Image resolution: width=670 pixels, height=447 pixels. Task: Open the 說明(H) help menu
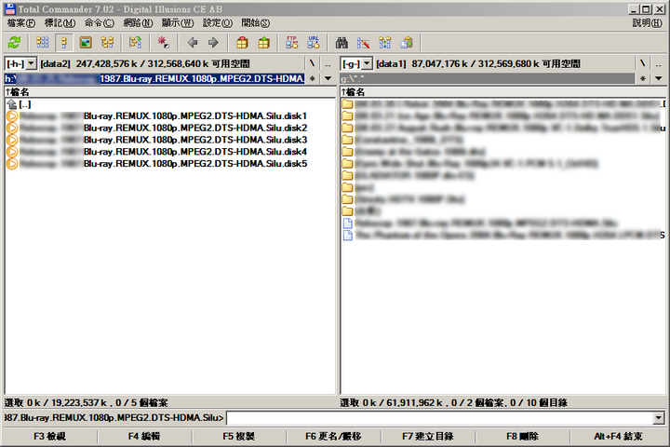648,23
